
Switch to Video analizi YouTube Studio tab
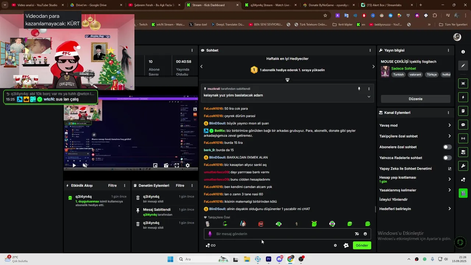tap(38, 5)
